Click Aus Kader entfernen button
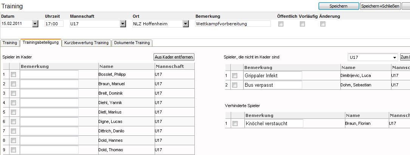This screenshot has width=410, height=155. click(x=174, y=57)
